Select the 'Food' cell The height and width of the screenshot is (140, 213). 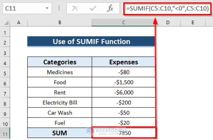tap(60, 82)
